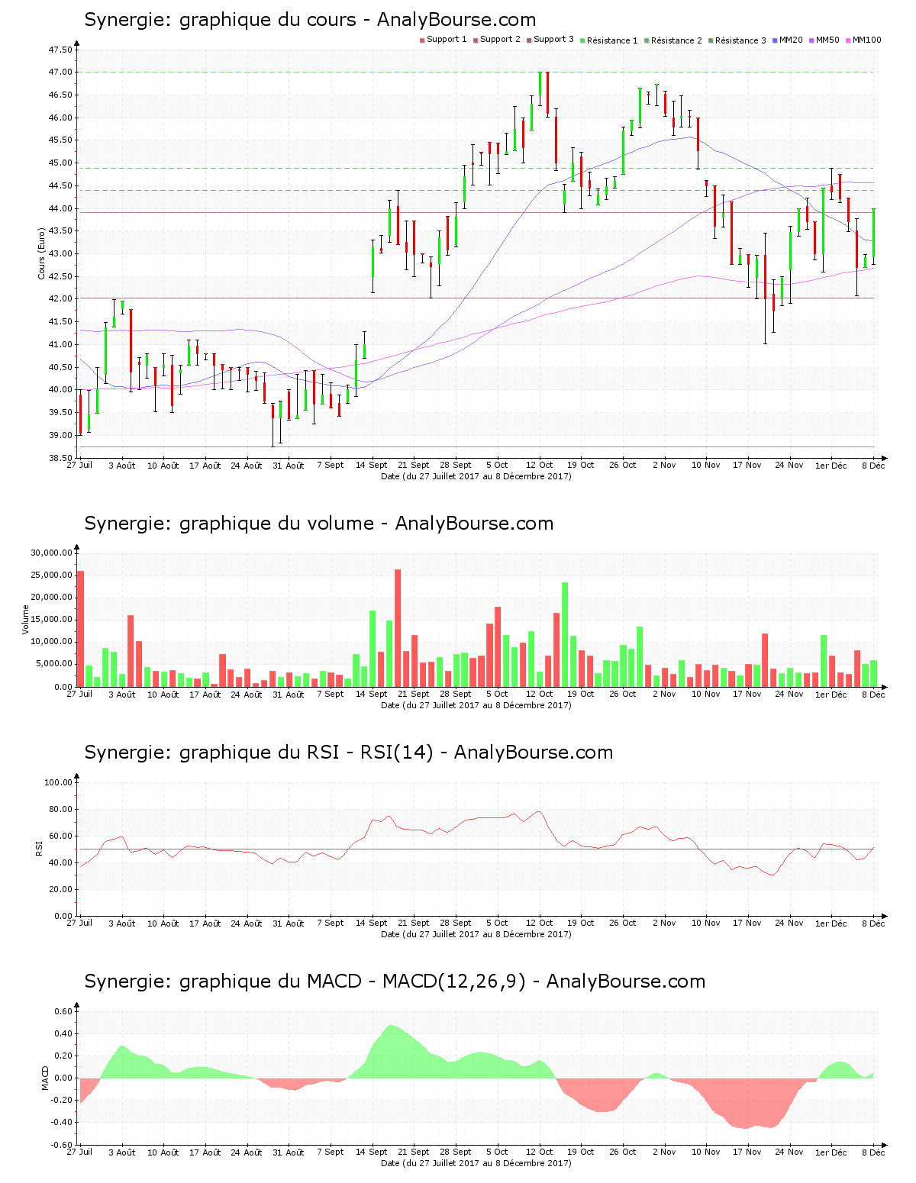Viewport: 916px width, 1183px height.
Task: Click the 'graphique du RSI - RSI(14)' title
Action: 348,753
